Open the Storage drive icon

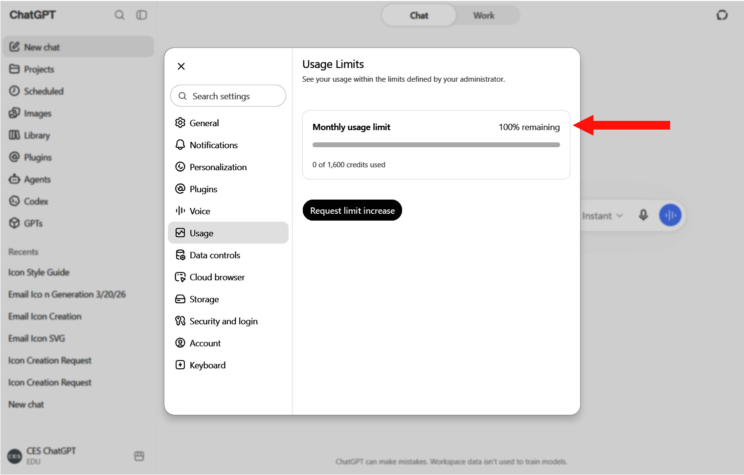(180, 299)
